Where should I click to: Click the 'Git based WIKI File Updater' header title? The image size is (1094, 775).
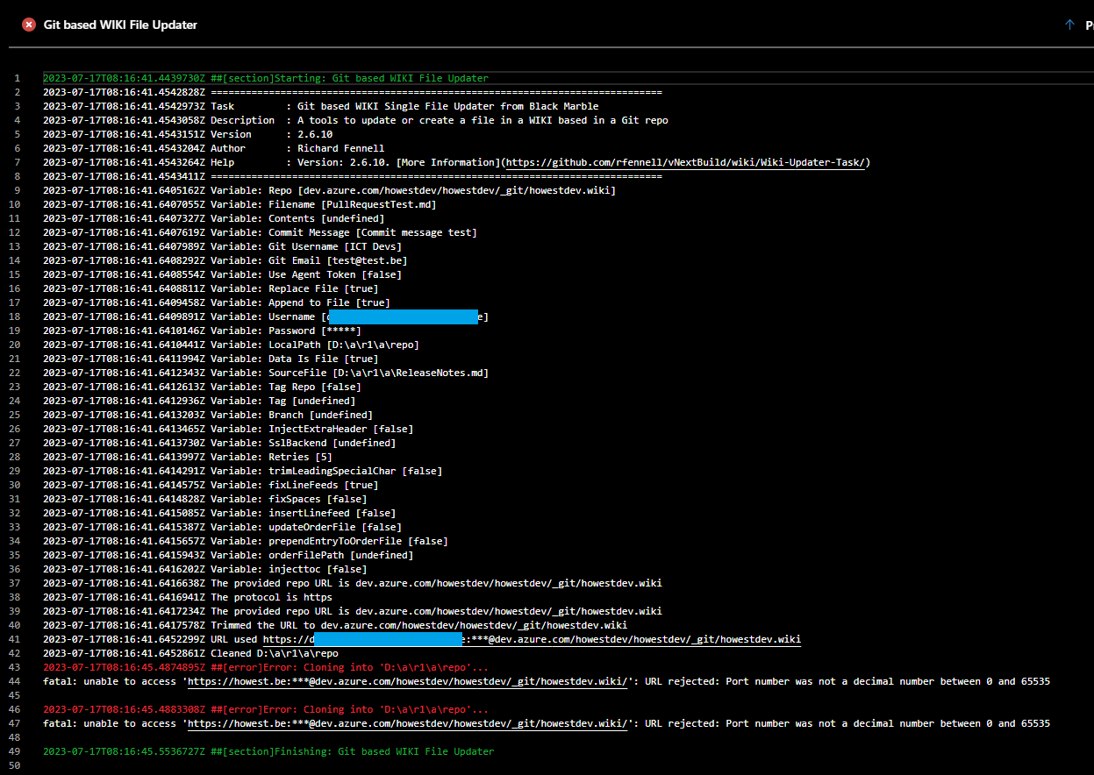point(120,25)
